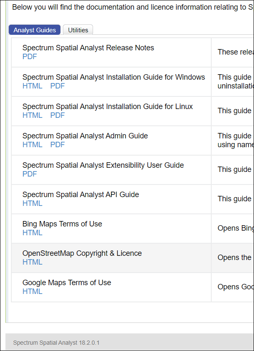Open OpenStreetMap Copyright & Licence HTML link

click(x=32, y=262)
